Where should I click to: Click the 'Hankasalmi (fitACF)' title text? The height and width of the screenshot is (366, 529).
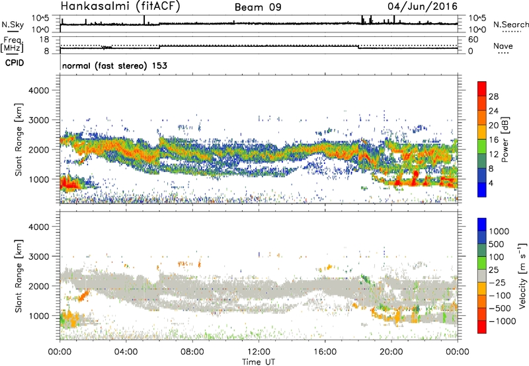tap(120, 6)
